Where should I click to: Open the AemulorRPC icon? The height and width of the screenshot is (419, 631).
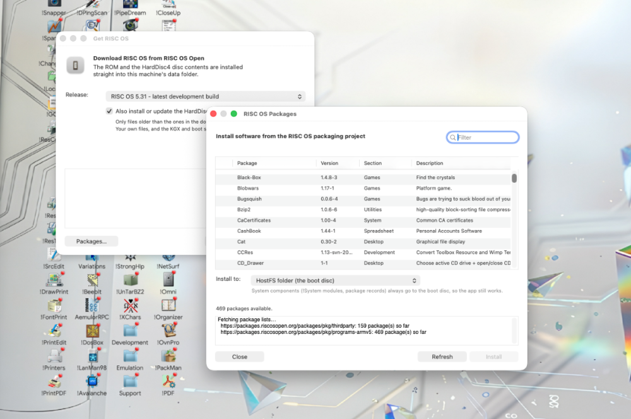tap(92, 306)
